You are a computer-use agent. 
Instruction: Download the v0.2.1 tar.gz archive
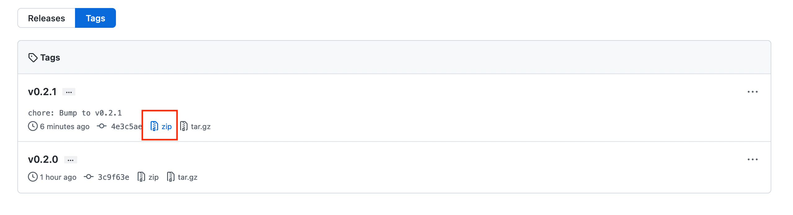click(x=201, y=126)
